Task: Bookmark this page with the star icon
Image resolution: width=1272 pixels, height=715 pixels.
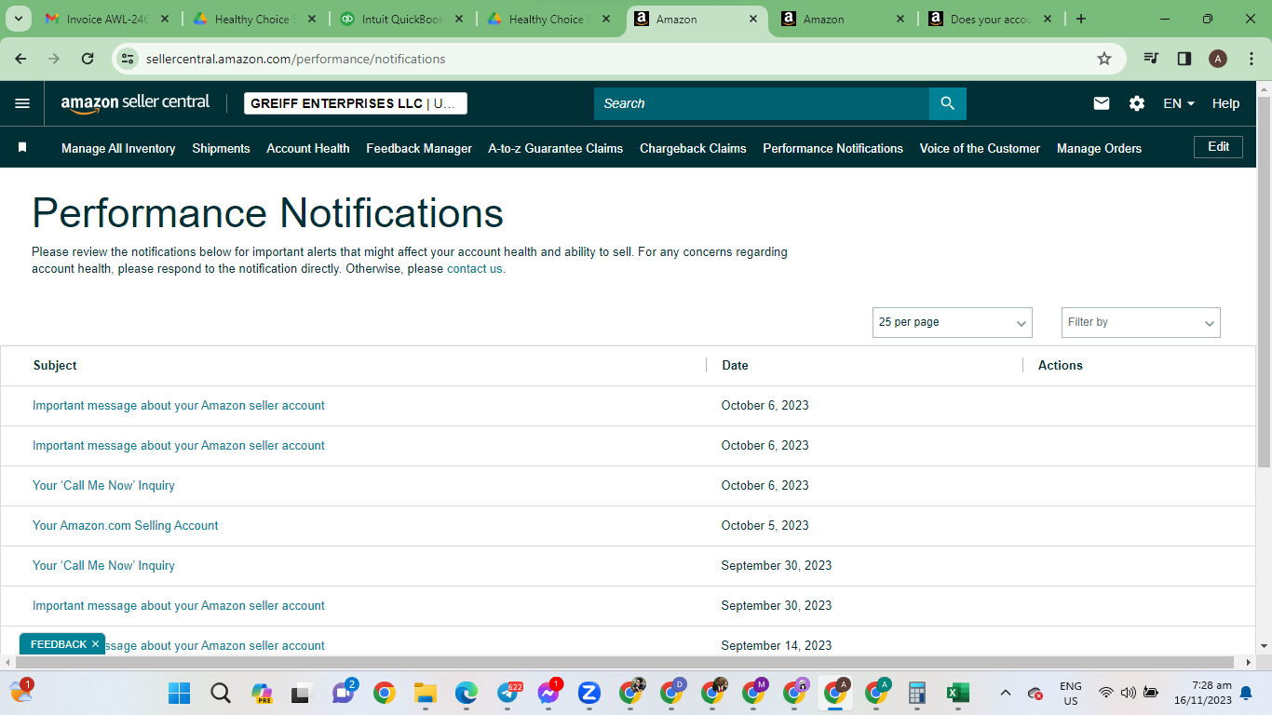Action: click(1104, 59)
